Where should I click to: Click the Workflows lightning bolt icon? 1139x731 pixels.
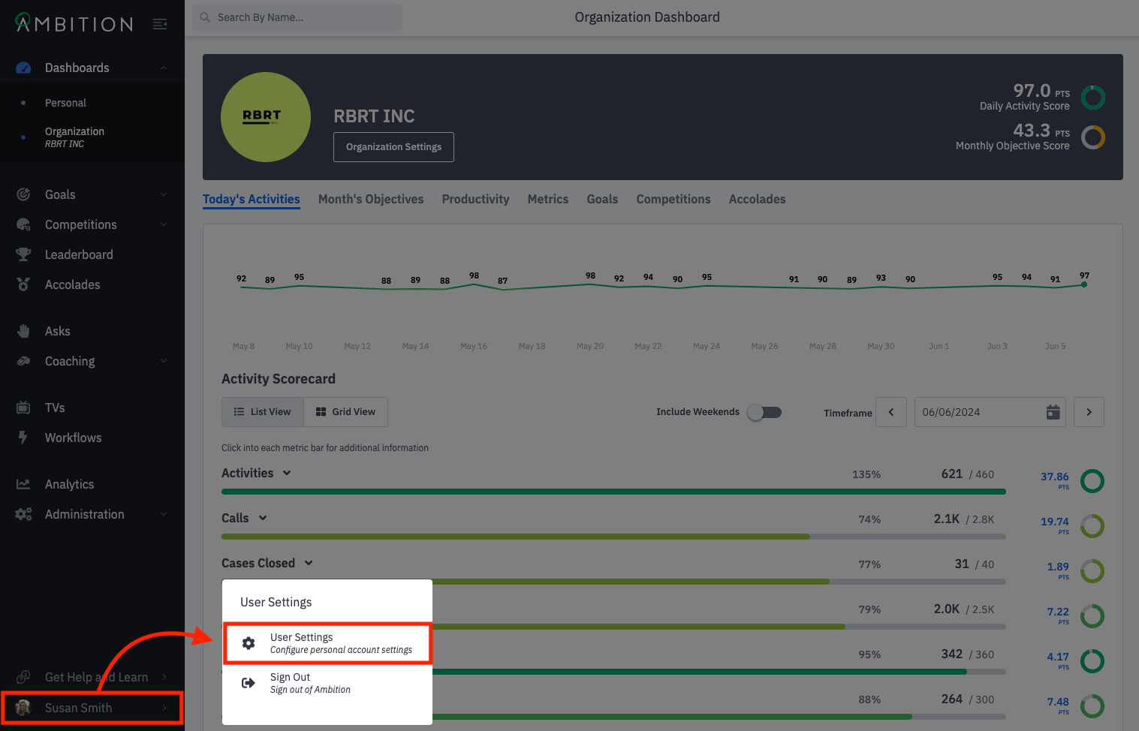pos(23,438)
